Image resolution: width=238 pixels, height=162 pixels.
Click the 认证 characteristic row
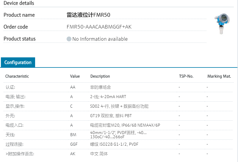[10, 87]
